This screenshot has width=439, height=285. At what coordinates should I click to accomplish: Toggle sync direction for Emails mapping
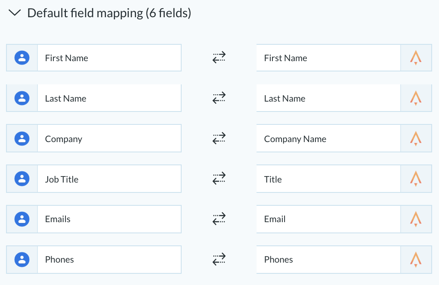pyautogui.click(x=219, y=219)
